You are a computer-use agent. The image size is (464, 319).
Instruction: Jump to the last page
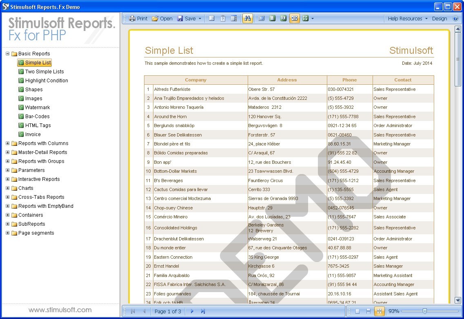pyautogui.click(x=203, y=311)
